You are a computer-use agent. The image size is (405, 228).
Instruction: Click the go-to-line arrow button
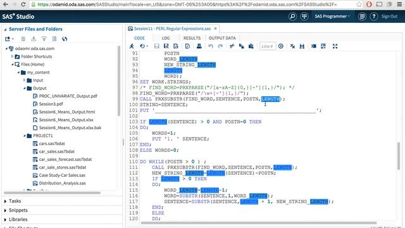point(281,46)
